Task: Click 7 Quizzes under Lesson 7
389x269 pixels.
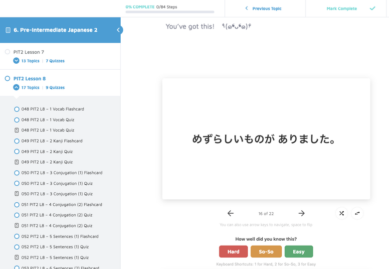Action: (55, 61)
